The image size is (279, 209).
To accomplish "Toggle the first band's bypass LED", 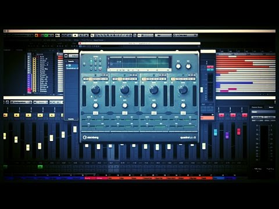I will click(x=95, y=75).
